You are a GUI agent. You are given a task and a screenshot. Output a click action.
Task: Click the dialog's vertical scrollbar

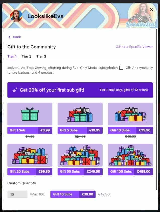[x=157, y=109]
